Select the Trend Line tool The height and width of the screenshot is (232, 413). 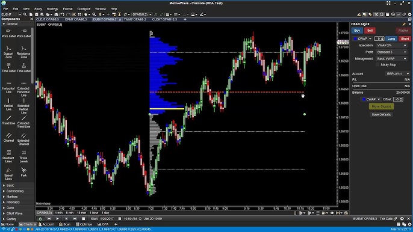pyautogui.click(x=8, y=120)
